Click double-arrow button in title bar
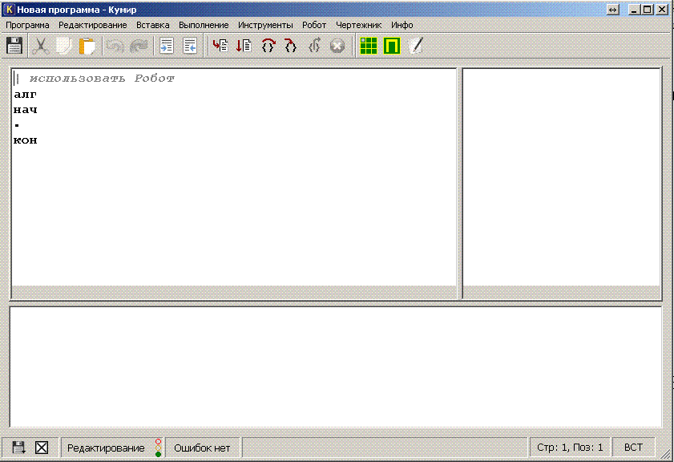The width and height of the screenshot is (674, 462). 613,10
